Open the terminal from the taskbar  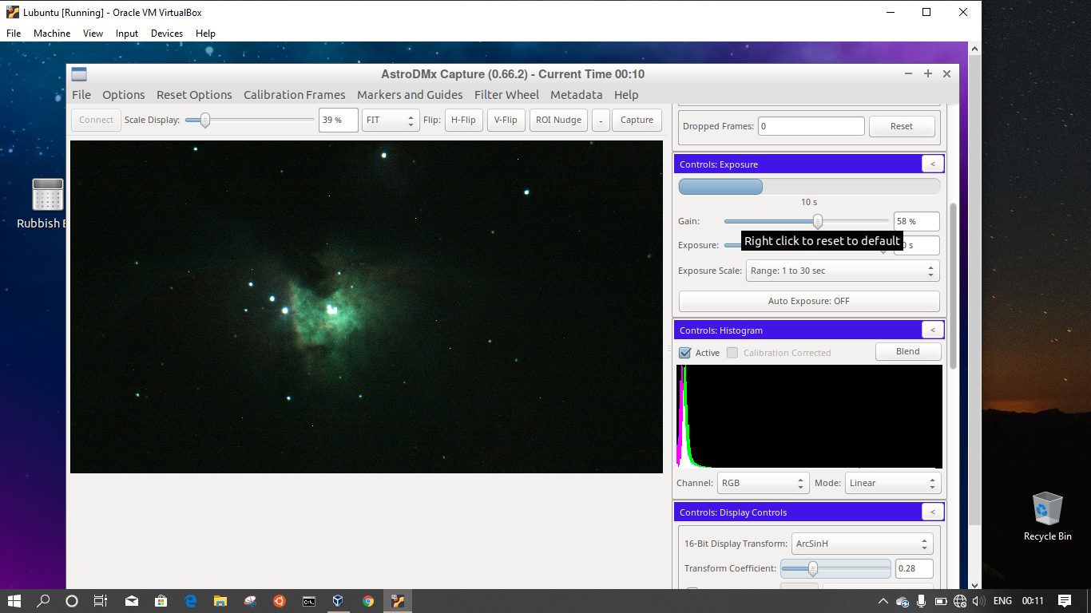point(308,600)
